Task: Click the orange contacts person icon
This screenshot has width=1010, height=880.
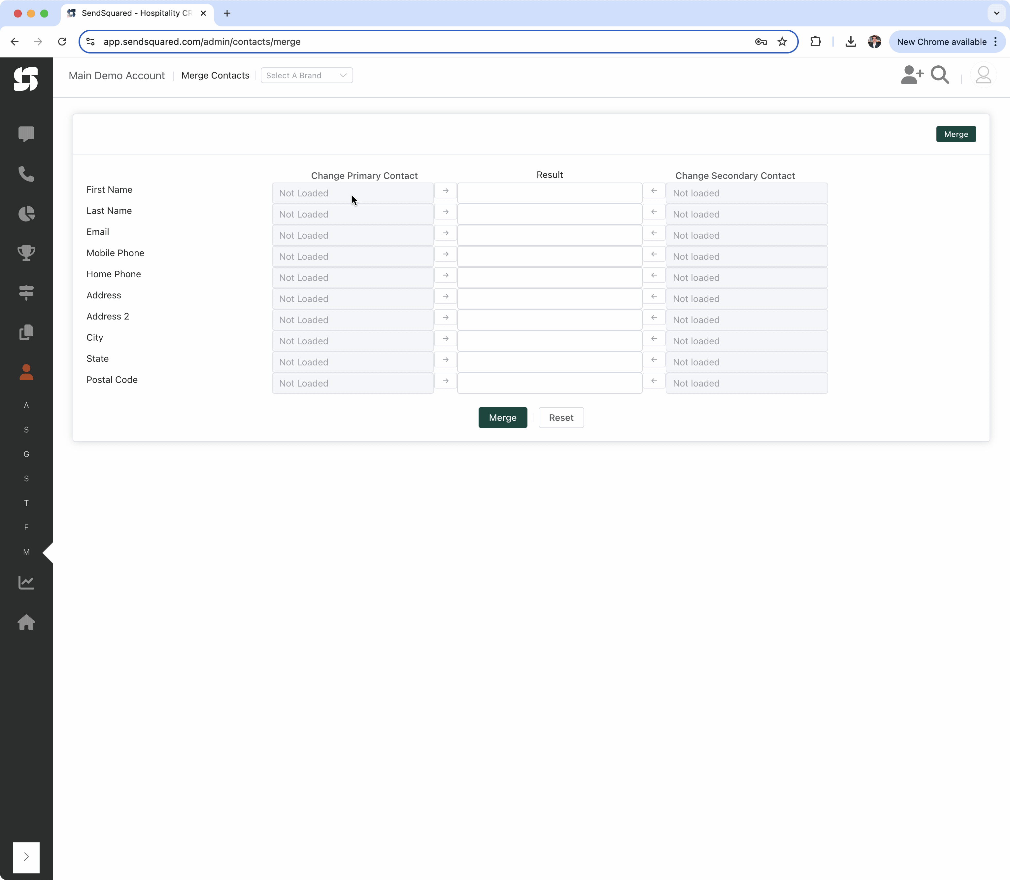Action: pos(26,372)
